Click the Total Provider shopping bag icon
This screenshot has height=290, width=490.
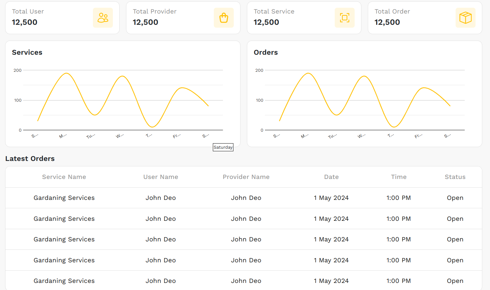pyautogui.click(x=224, y=18)
